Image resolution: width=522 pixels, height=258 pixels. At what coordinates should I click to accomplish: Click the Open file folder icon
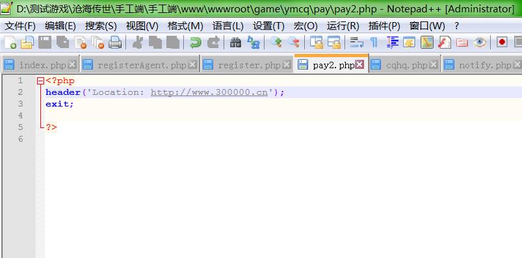coord(27,42)
